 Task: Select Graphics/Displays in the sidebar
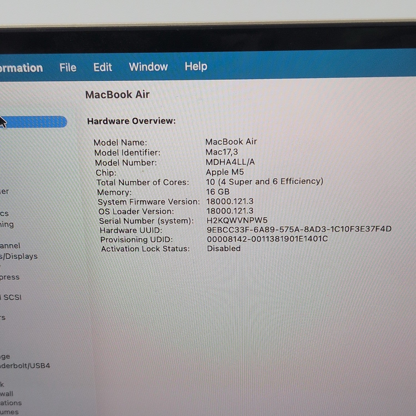[19, 256]
